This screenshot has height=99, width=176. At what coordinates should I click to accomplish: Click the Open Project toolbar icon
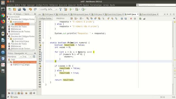(19, 9)
